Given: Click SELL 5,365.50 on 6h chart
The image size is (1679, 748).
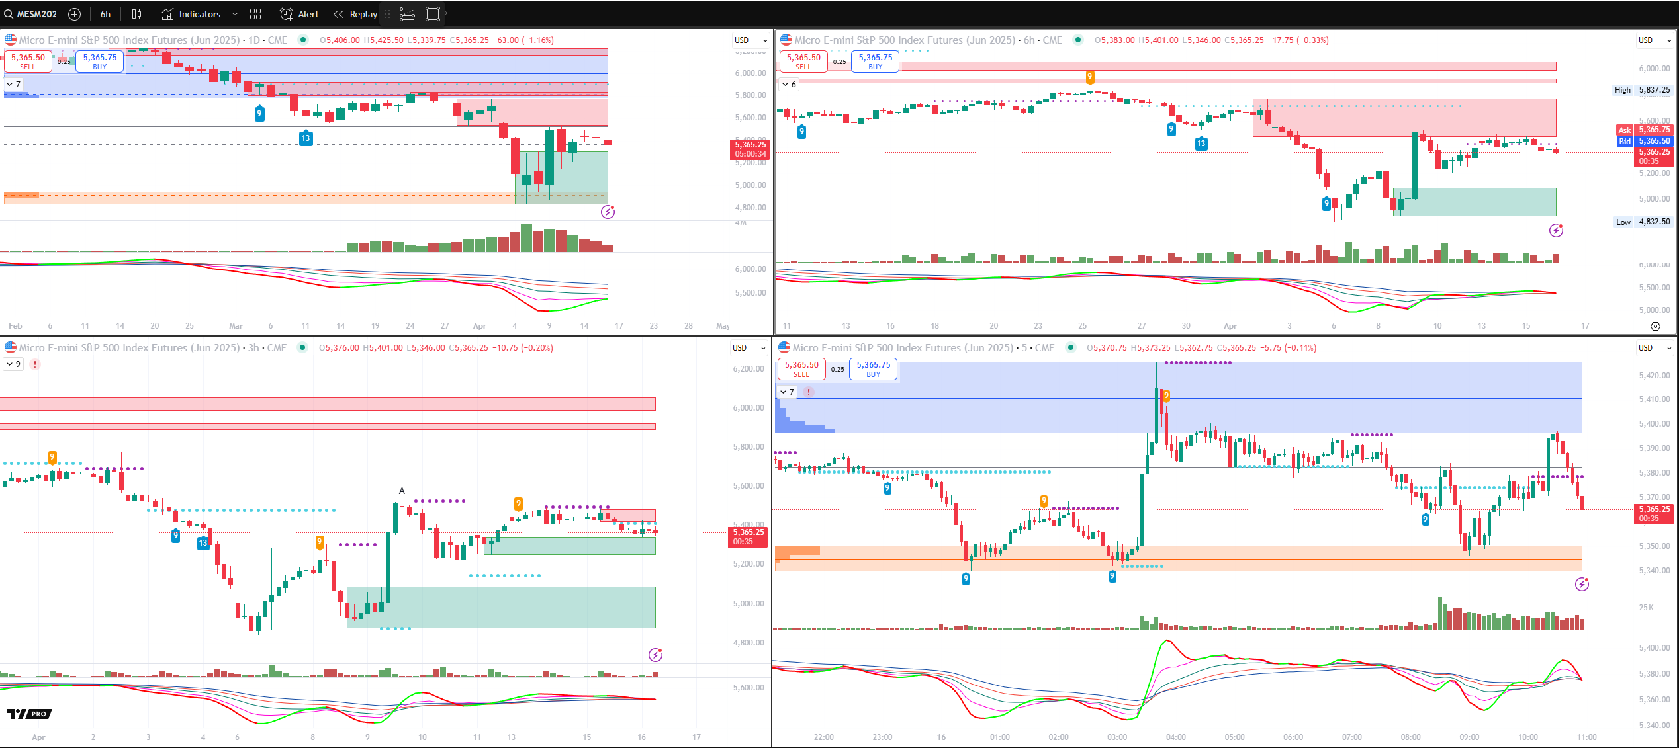Looking at the screenshot, I should click(803, 62).
